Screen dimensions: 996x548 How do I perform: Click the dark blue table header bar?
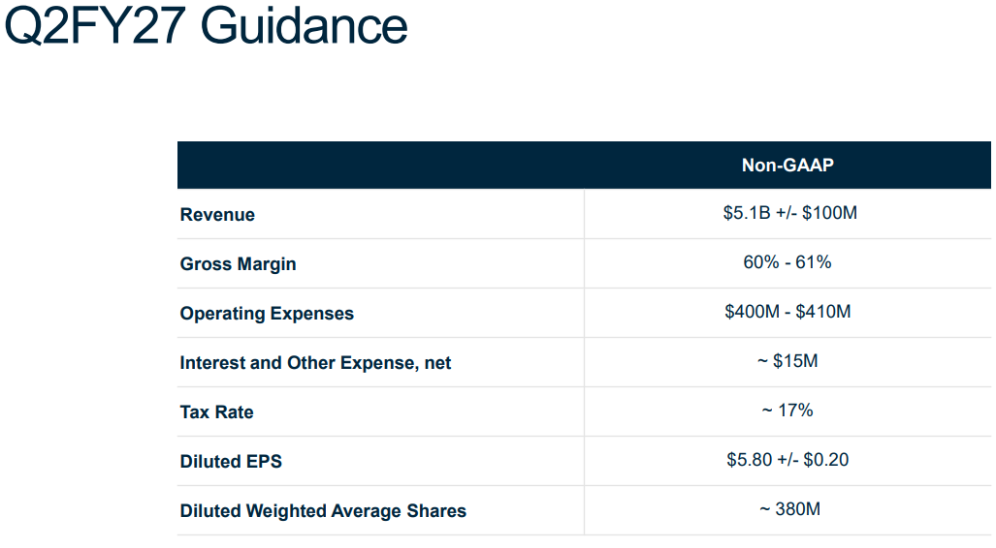[584, 165]
